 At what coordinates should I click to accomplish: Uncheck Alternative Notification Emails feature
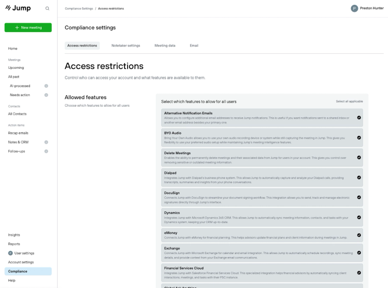[x=359, y=117]
